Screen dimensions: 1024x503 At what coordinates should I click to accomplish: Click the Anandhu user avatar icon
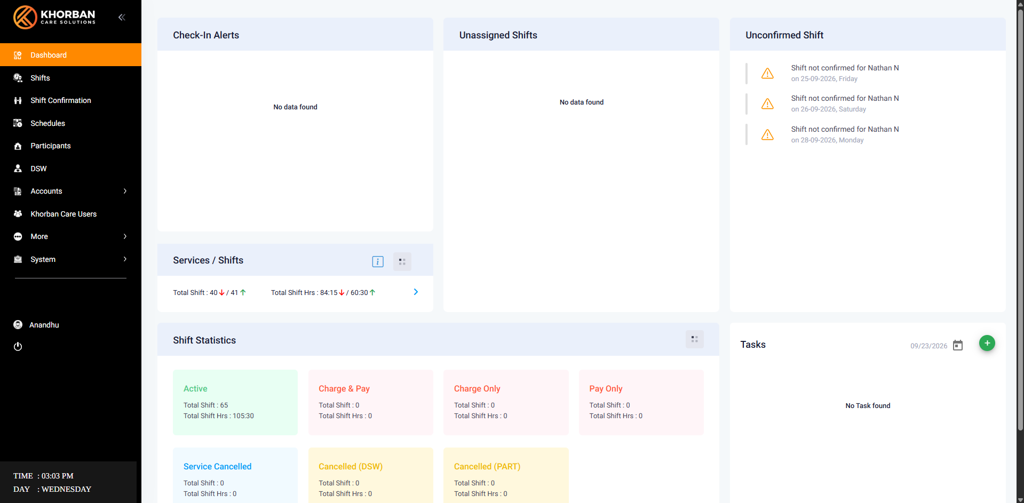(x=18, y=325)
